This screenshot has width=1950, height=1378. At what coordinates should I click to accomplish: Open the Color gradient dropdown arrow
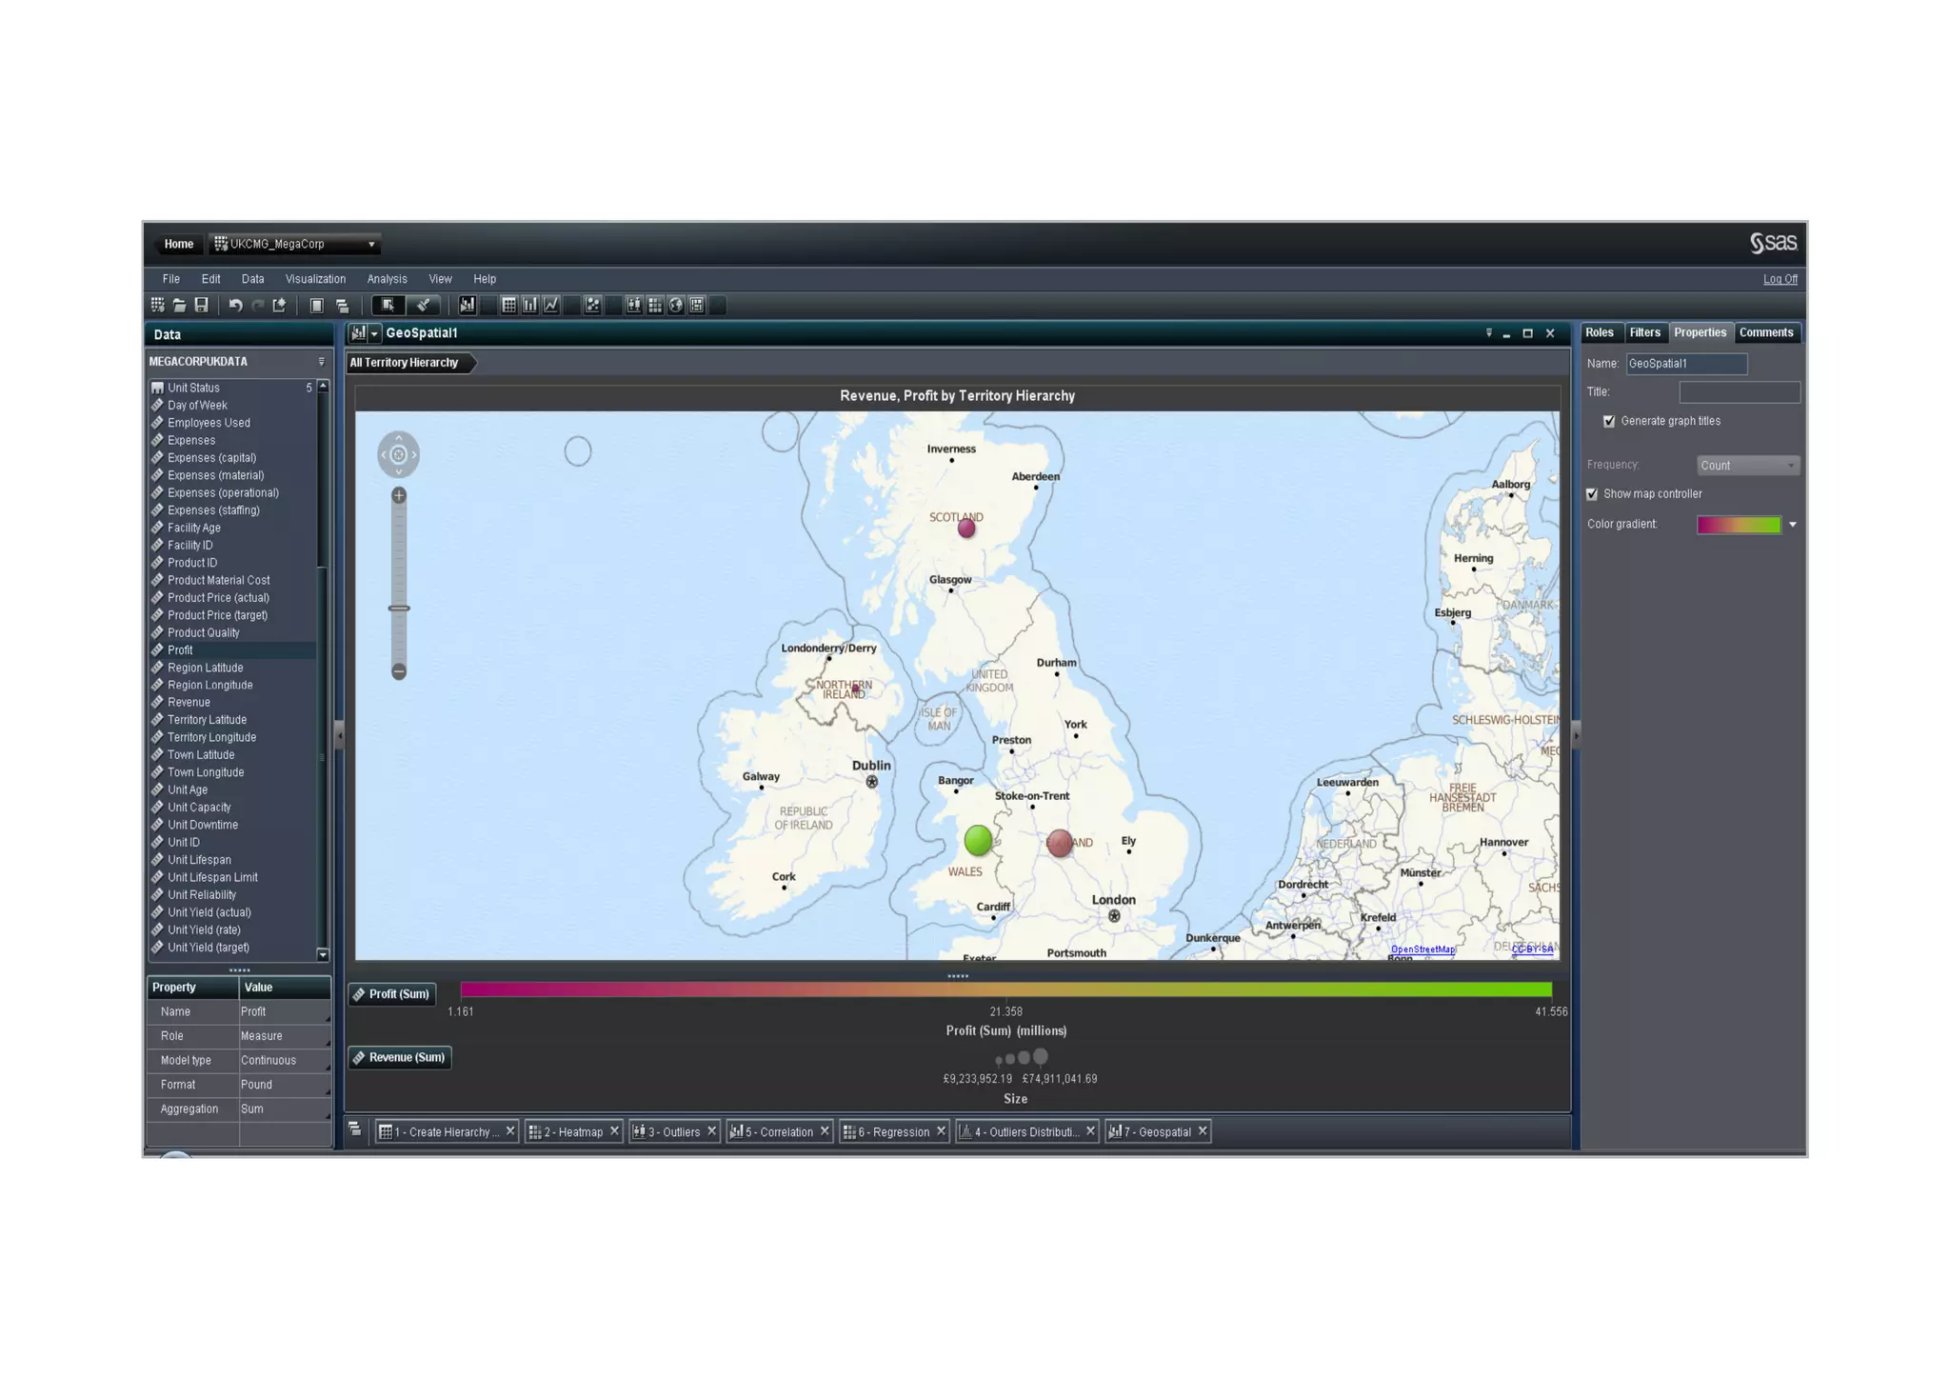tap(1793, 525)
